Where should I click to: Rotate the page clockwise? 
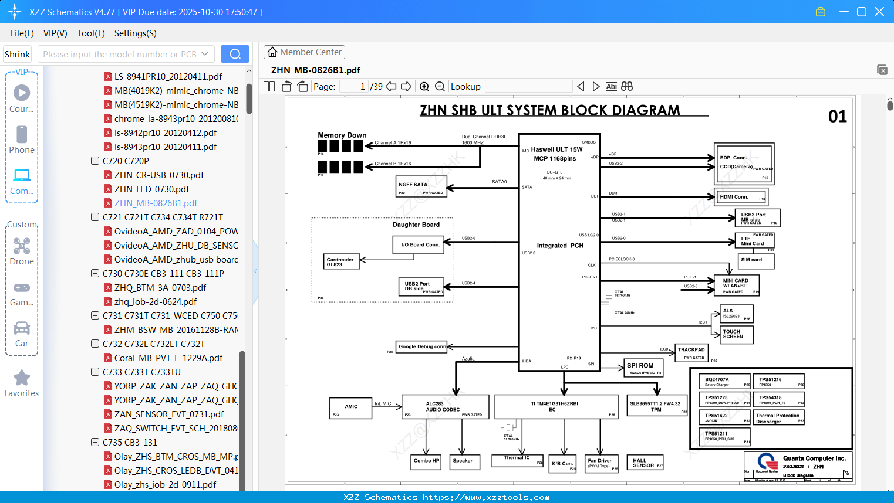pyautogui.click(x=302, y=87)
